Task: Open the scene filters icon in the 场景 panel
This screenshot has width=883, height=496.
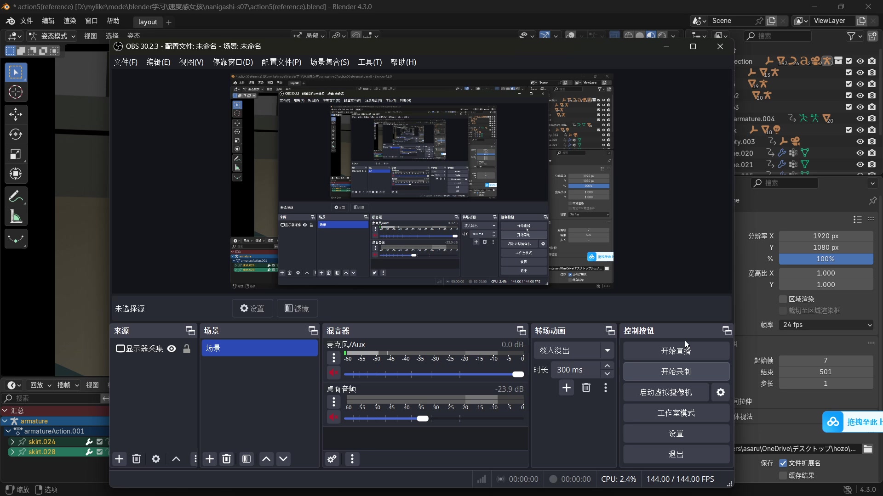Action: 247,459
